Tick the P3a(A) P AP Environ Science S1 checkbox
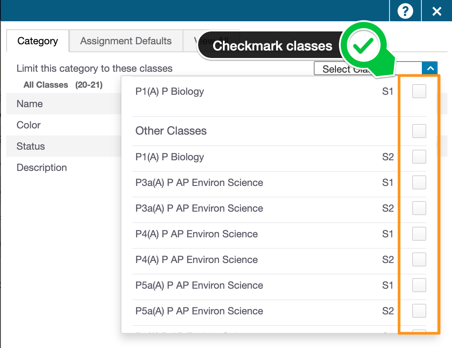This screenshot has width=452, height=348. click(419, 182)
